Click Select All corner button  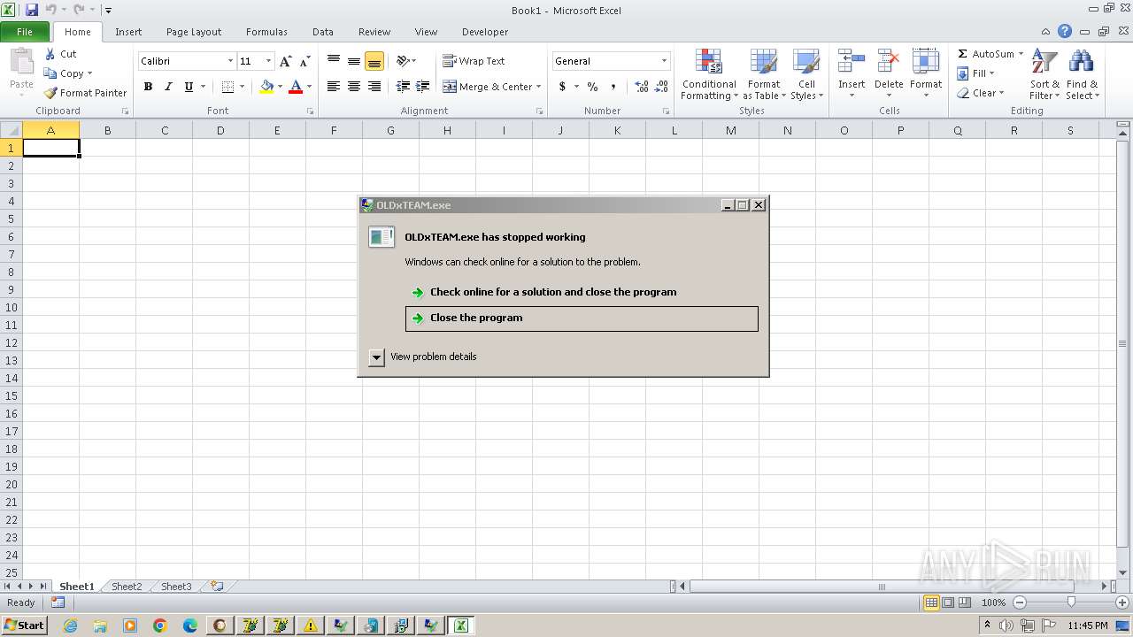pos(11,130)
